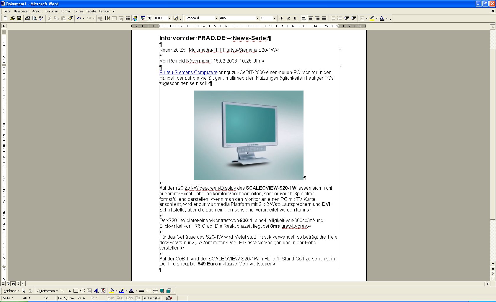Open the Print Preview magnifier icon
Screen dimensions: 496x302
(x=34, y=18)
